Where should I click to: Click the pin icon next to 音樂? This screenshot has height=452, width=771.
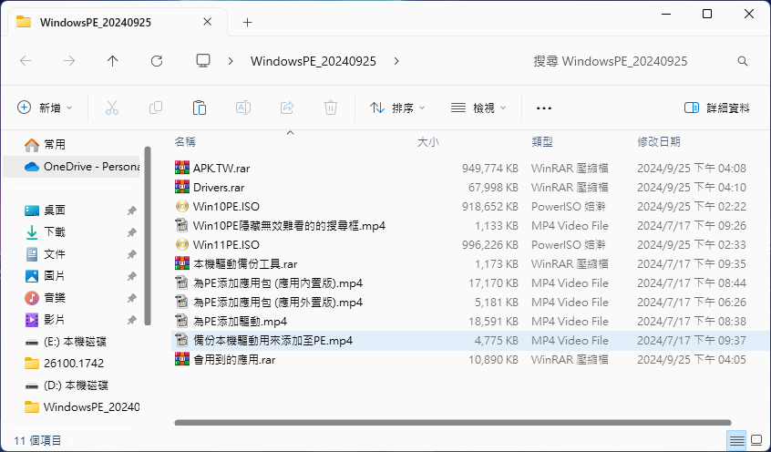[131, 298]
